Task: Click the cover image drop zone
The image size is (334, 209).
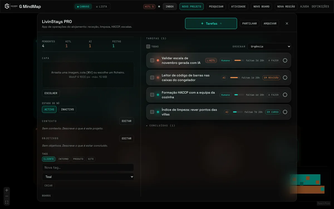Action: pos(88,75)
